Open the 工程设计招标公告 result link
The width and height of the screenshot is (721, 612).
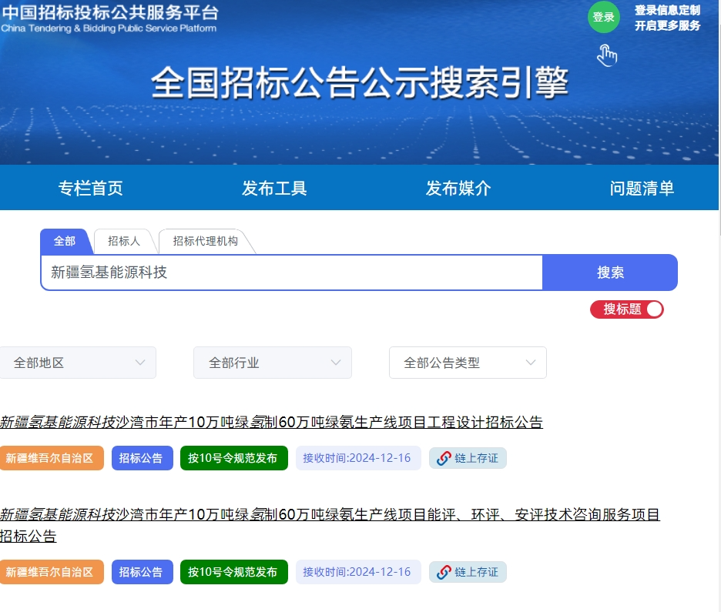[x=271, y=422]
